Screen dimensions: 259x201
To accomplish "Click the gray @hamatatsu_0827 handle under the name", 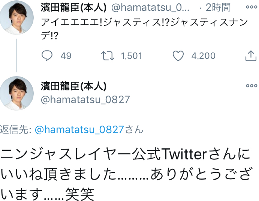I will 85,99.
